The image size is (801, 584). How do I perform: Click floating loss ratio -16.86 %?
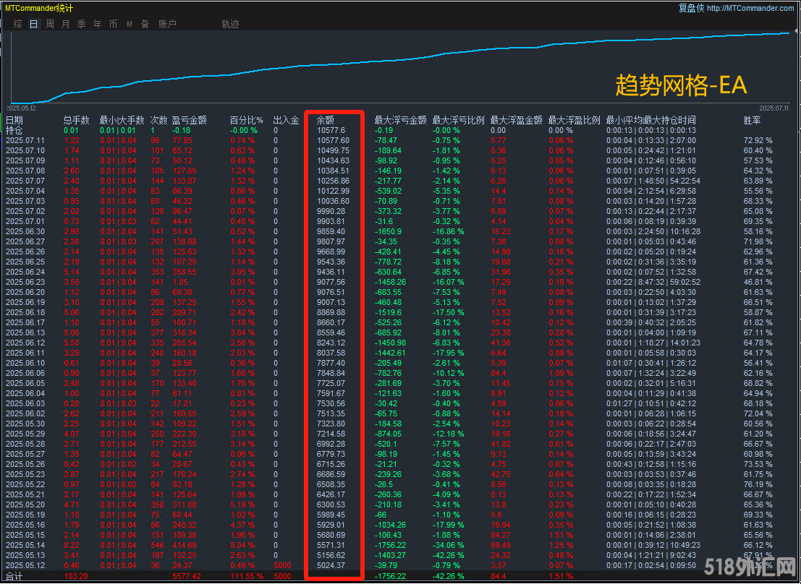coord(449,231)
